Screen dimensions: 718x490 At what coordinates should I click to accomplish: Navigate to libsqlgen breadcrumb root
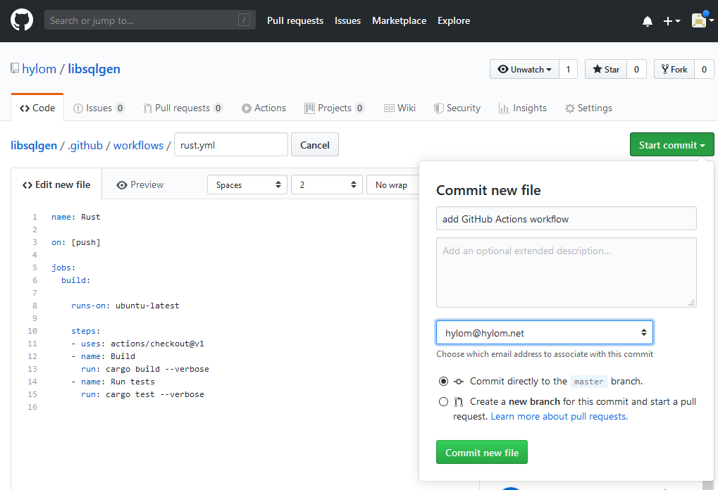pos(34,145)
